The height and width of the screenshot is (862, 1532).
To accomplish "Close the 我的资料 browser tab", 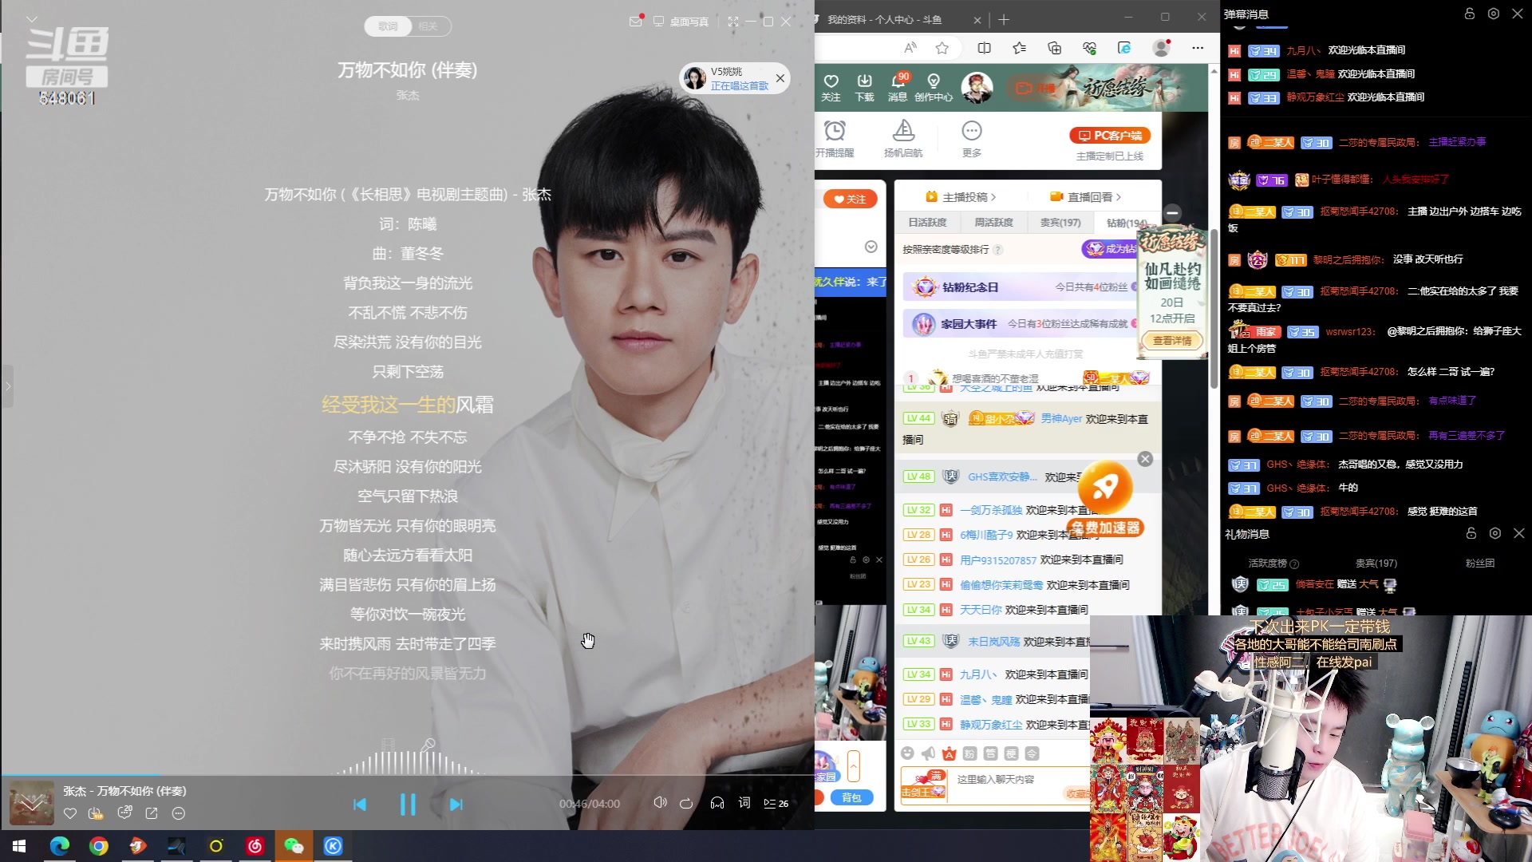I will [978, 19].
